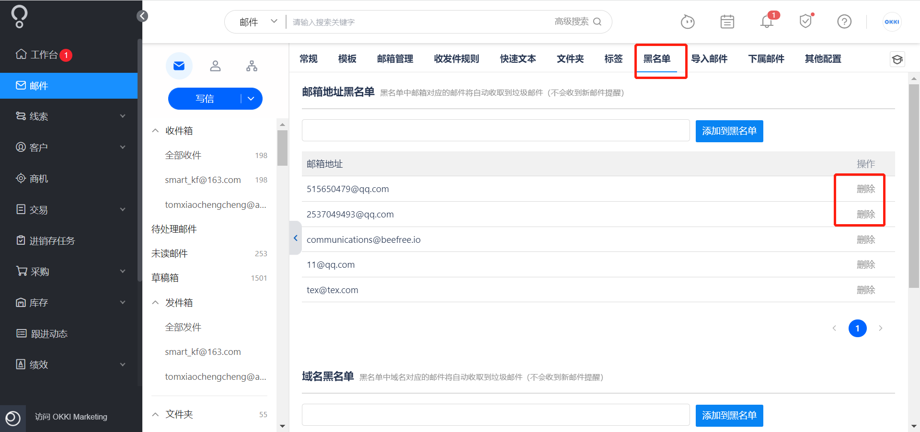Open the assistant robot icon in header
This screenshot has width=920, height=432.
[688, 22]
